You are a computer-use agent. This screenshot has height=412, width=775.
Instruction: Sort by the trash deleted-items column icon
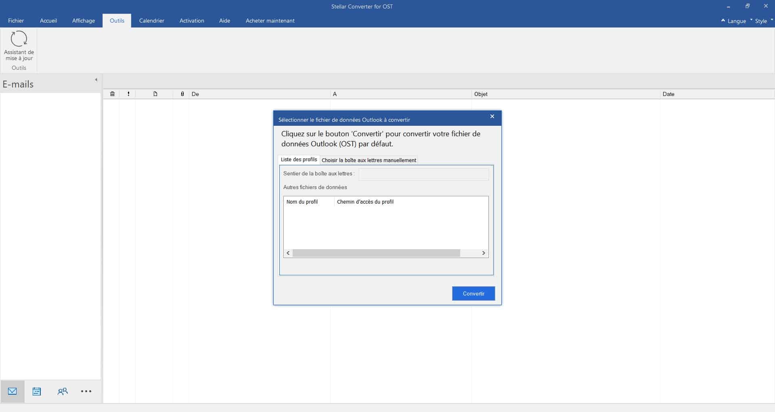(x=112, y=94)
